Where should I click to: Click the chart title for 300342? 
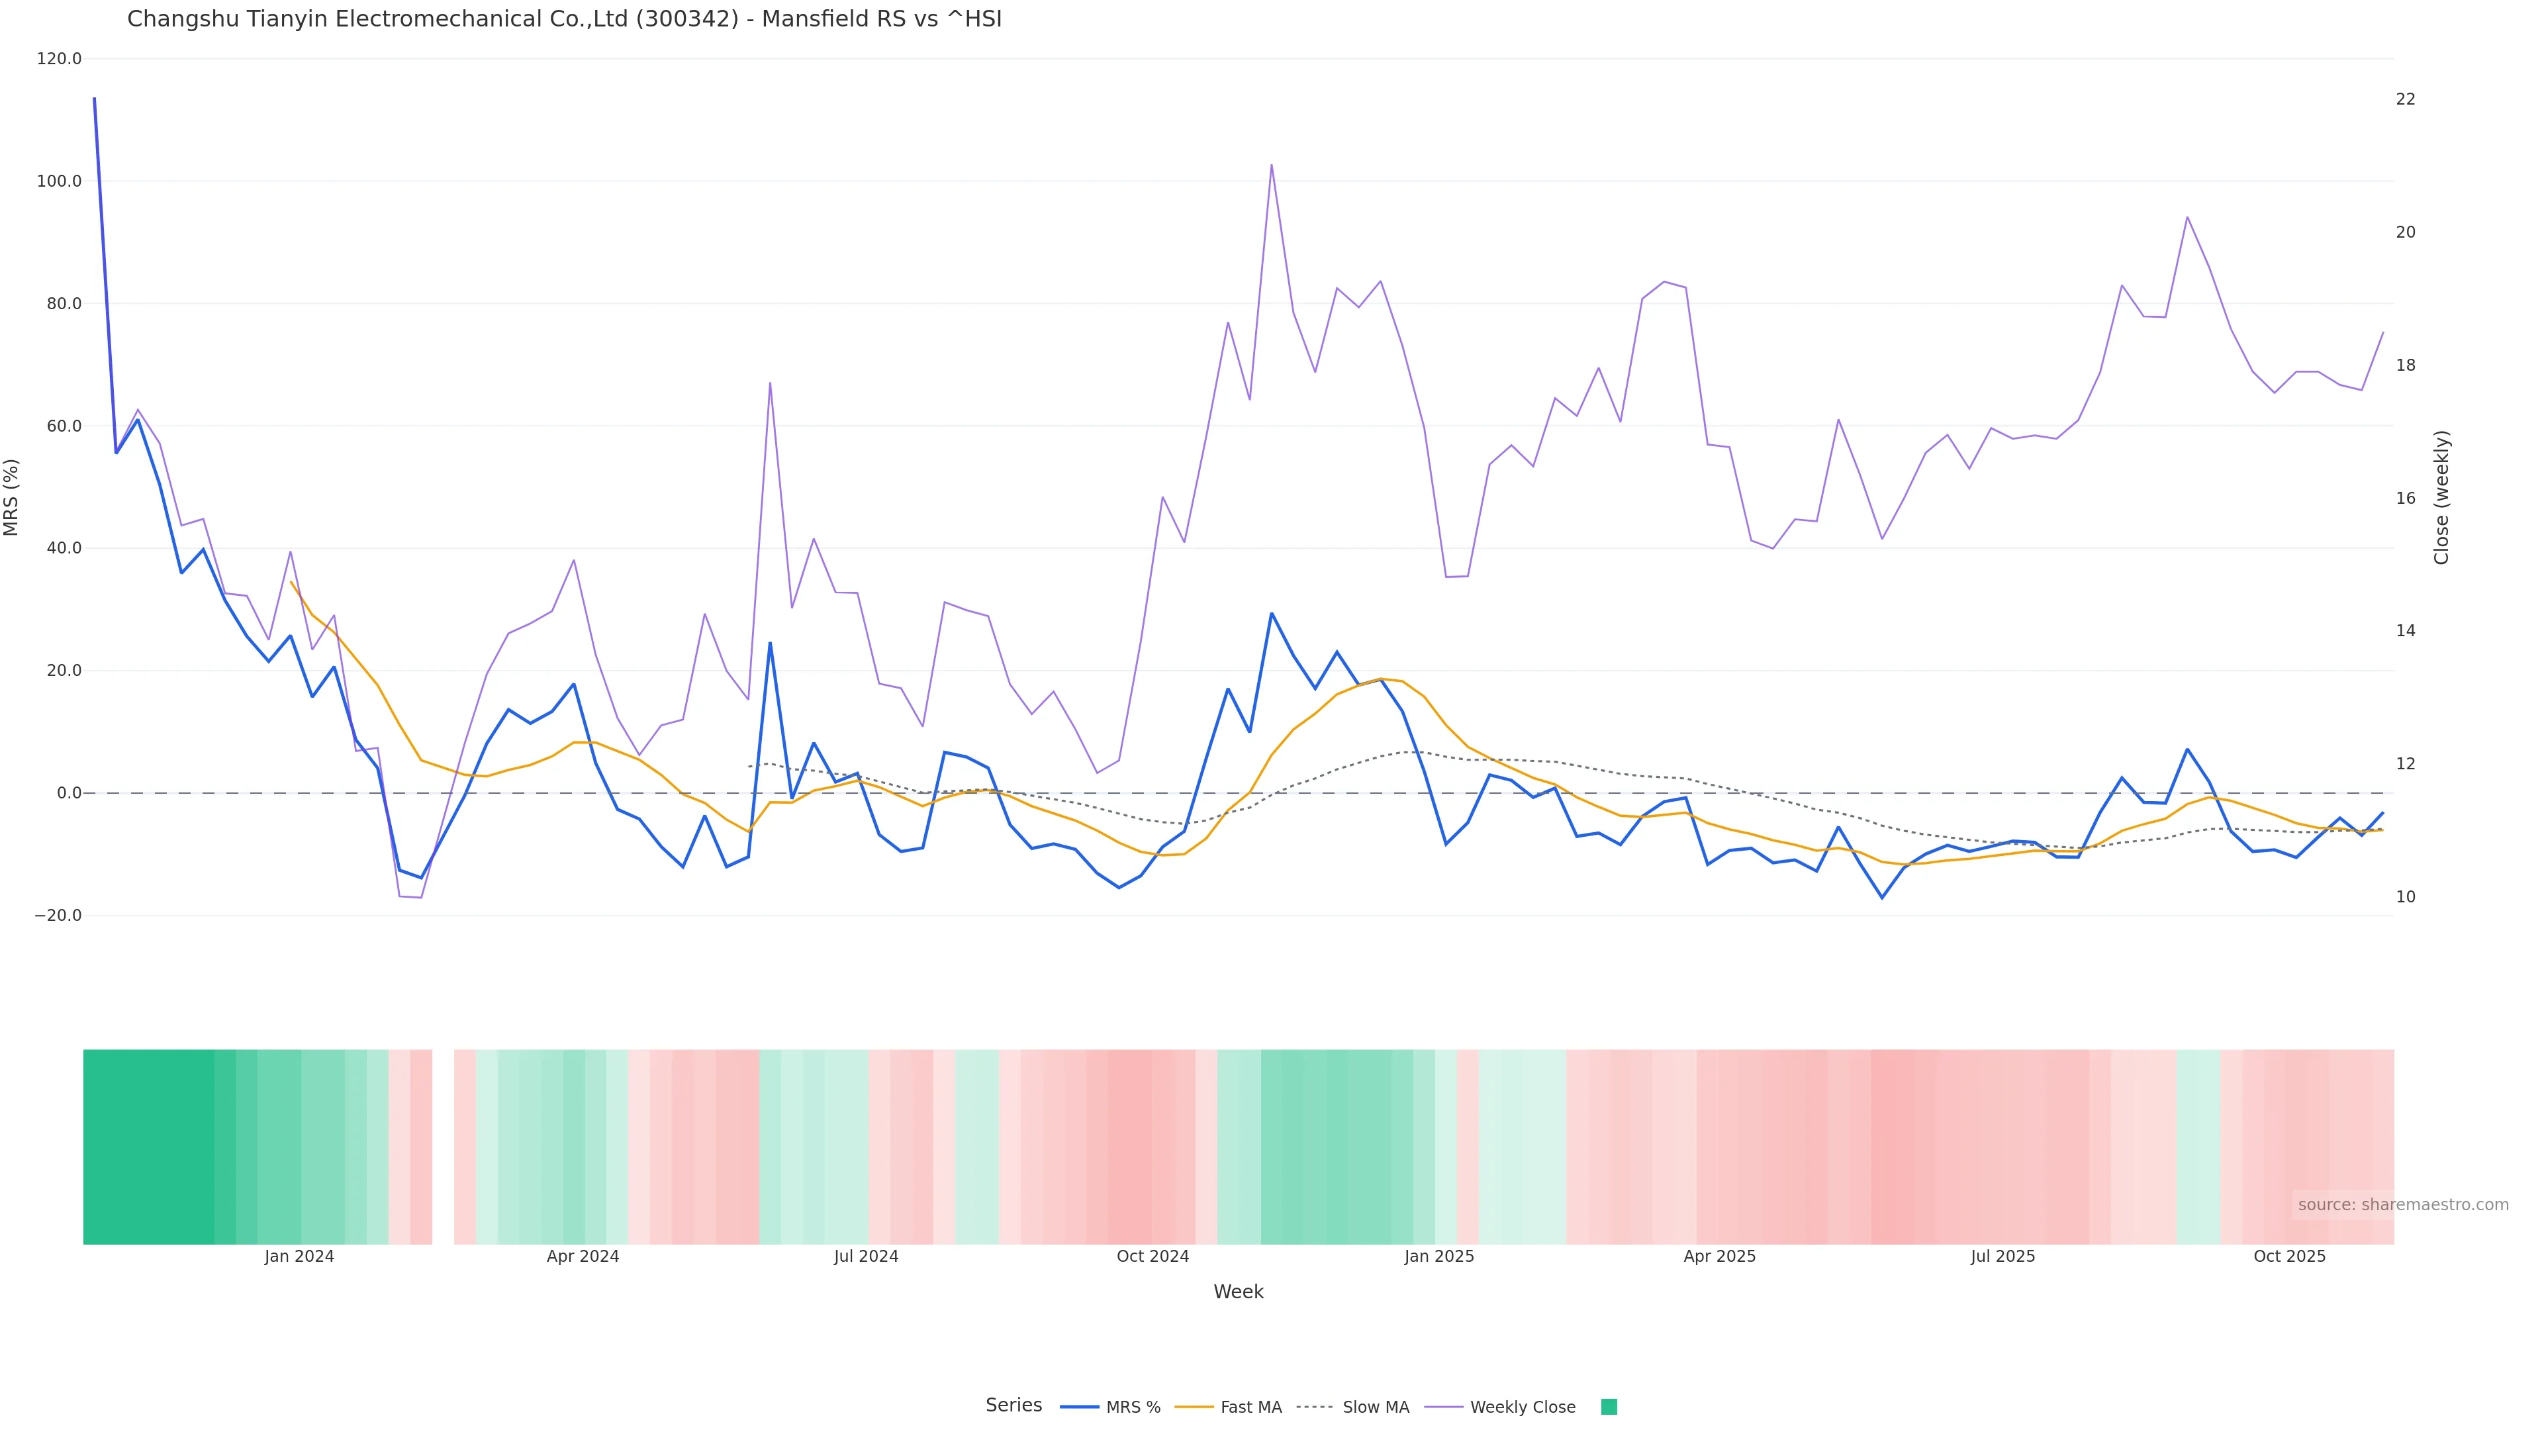(x=565, y=19)
